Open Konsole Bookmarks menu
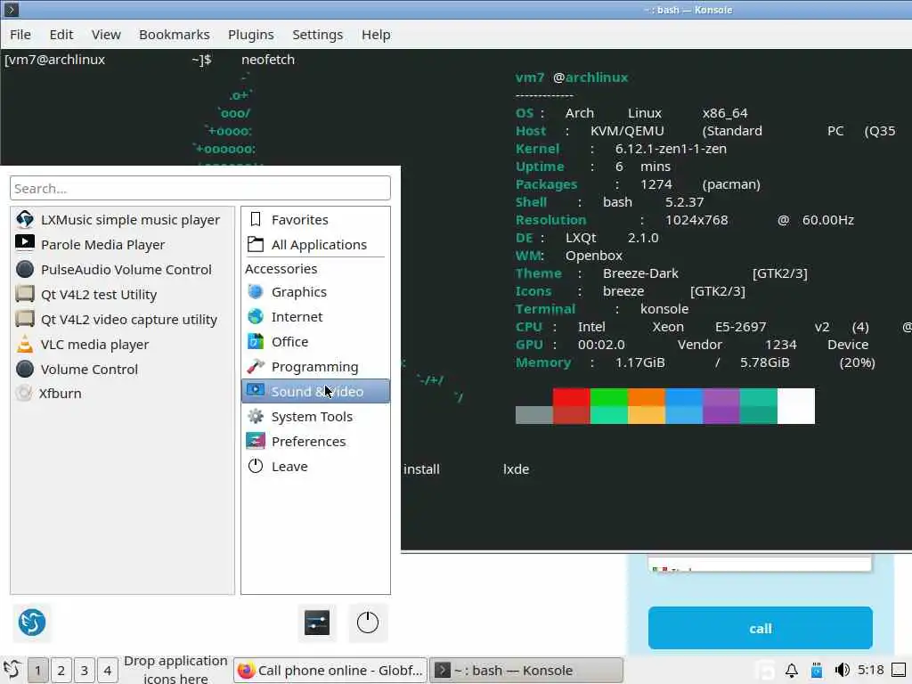The width and height of the screenshot is (912, 684). (x=175, y=35)
